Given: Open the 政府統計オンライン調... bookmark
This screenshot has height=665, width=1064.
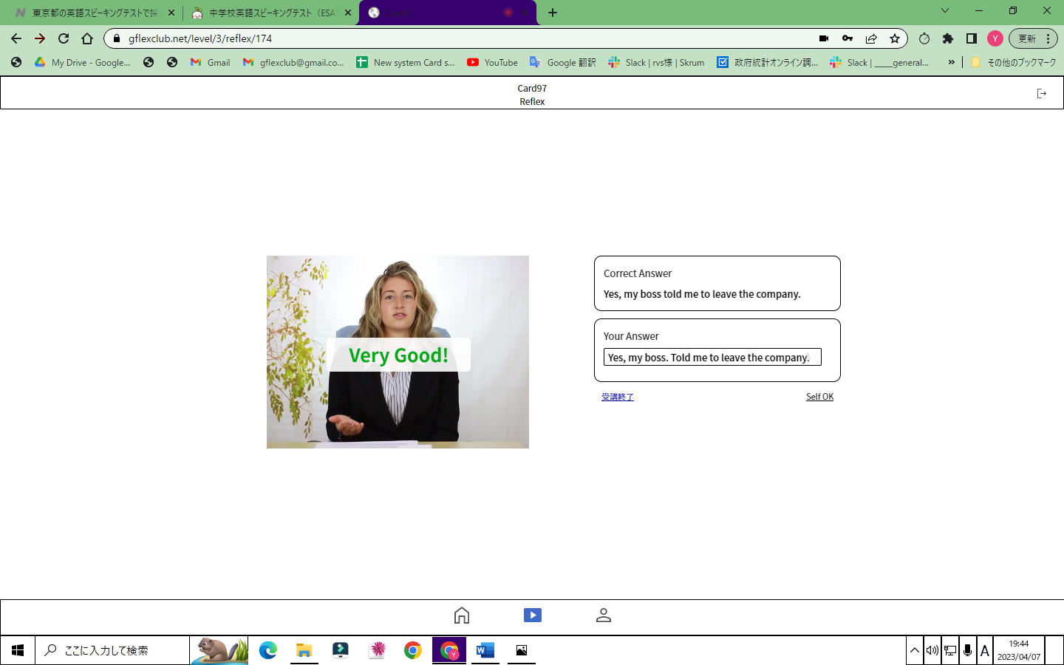Looking at the screenshot, I should pyautogui.click(x=768, y=63).
